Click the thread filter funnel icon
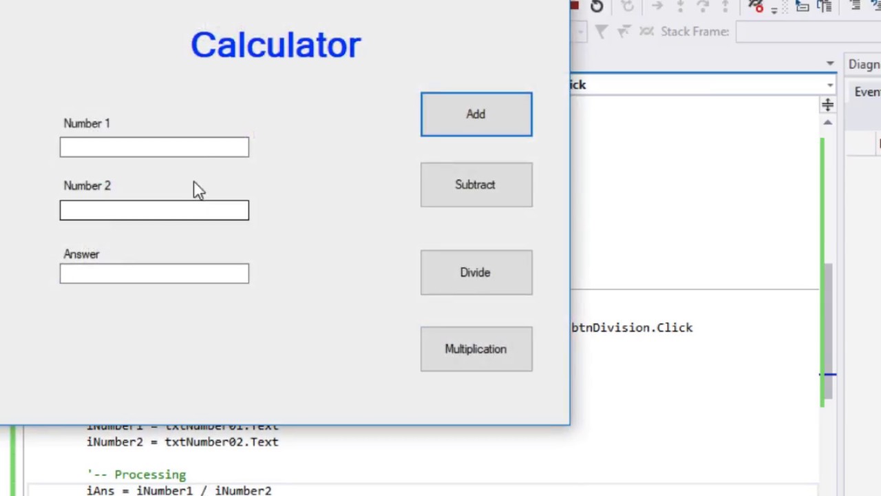The image size is (881, 496). (602, 32)
